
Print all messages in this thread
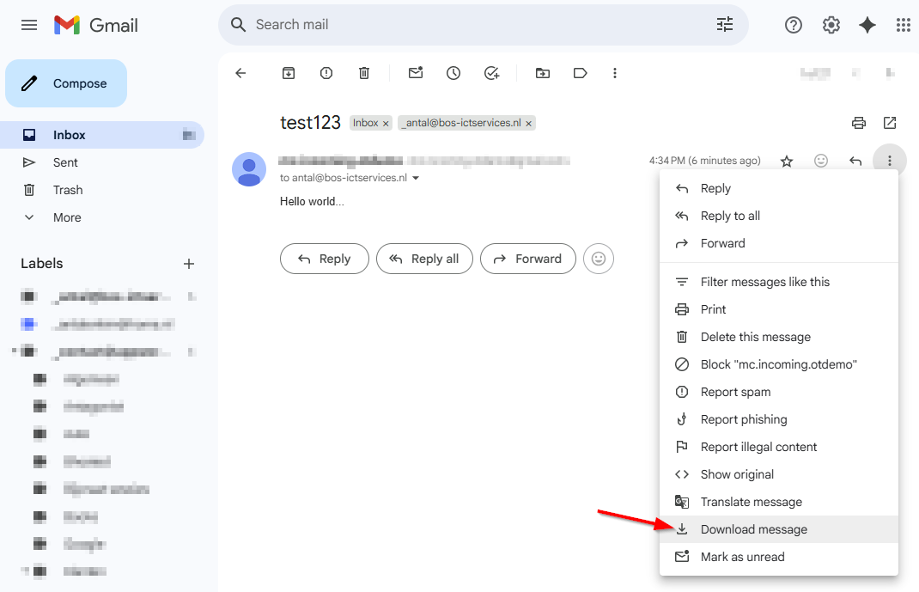coord(858,123)
